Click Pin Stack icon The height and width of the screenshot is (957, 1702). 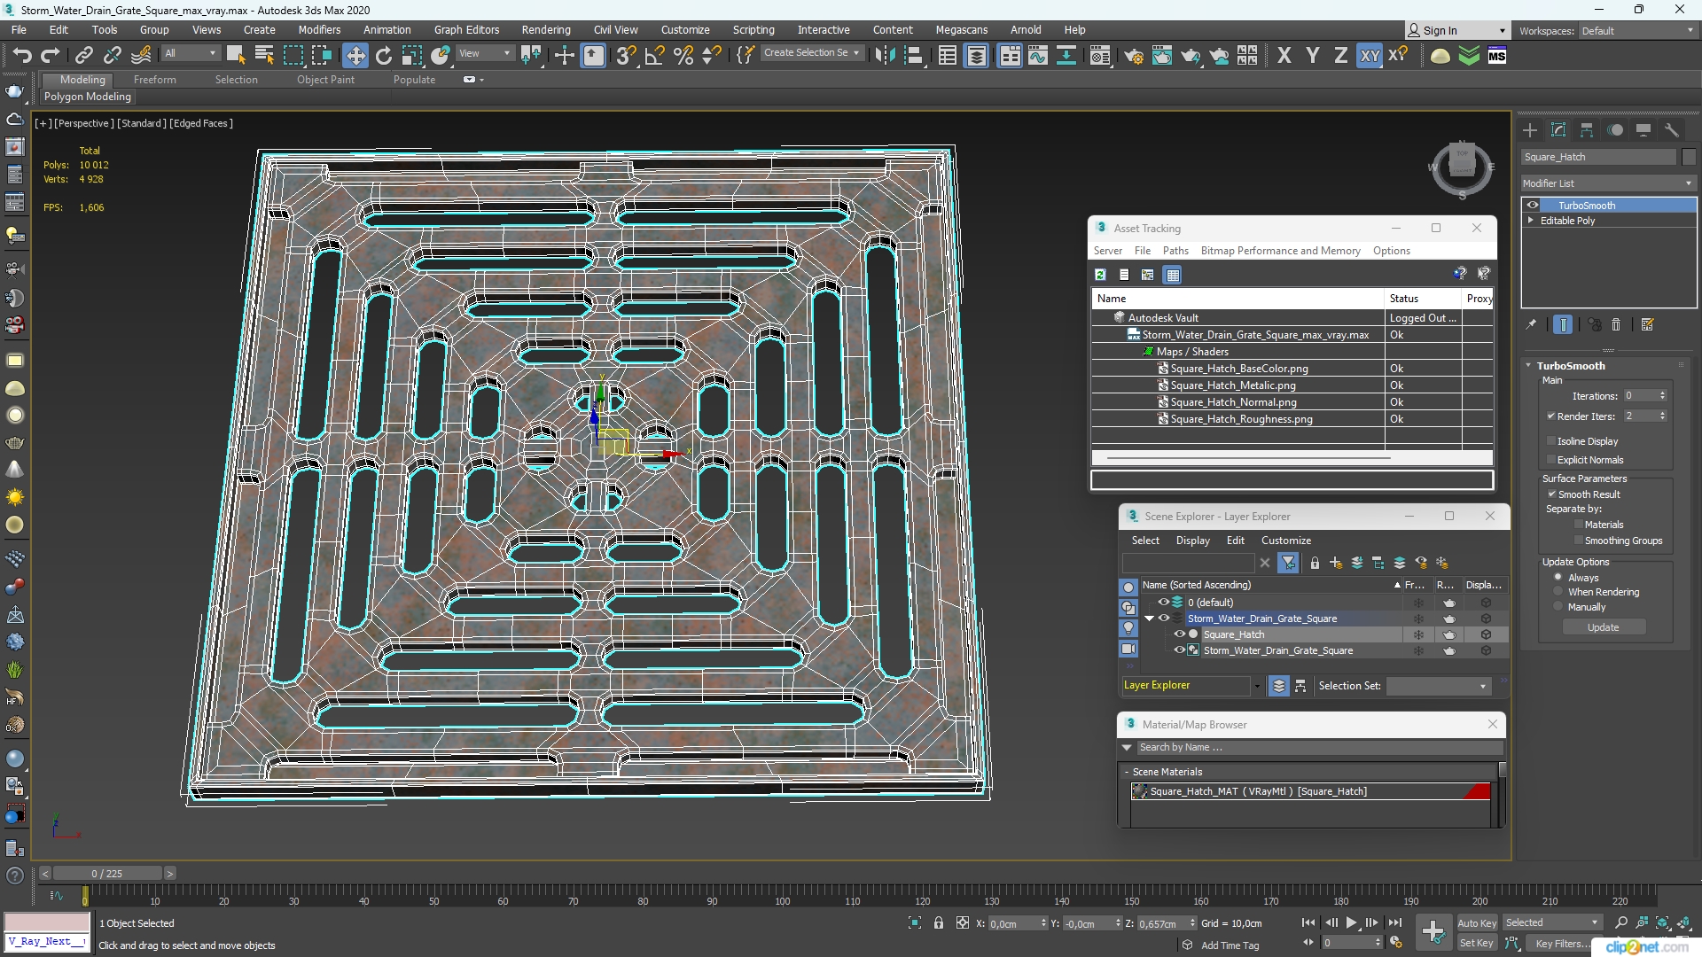pyautogui.click(x=1531, y=325)
